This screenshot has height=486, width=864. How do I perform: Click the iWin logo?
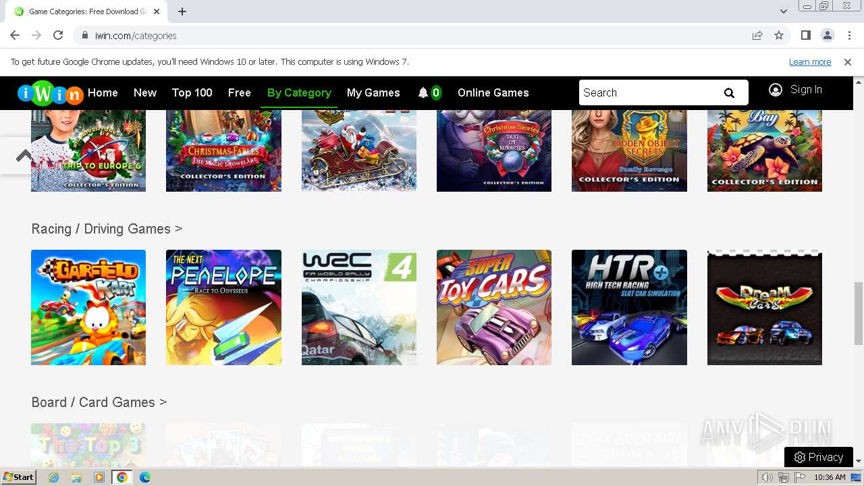tap(50, 93)
